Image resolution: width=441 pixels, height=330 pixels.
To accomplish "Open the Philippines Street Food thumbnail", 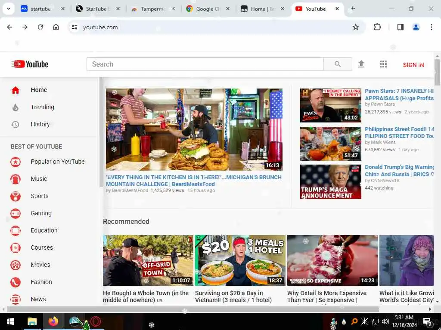I will coord(330,144).
